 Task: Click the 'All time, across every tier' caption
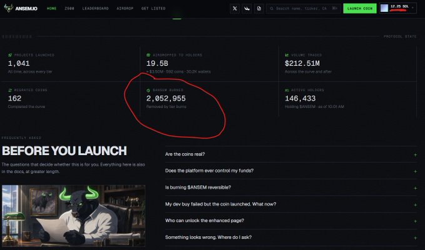point(30,72)
